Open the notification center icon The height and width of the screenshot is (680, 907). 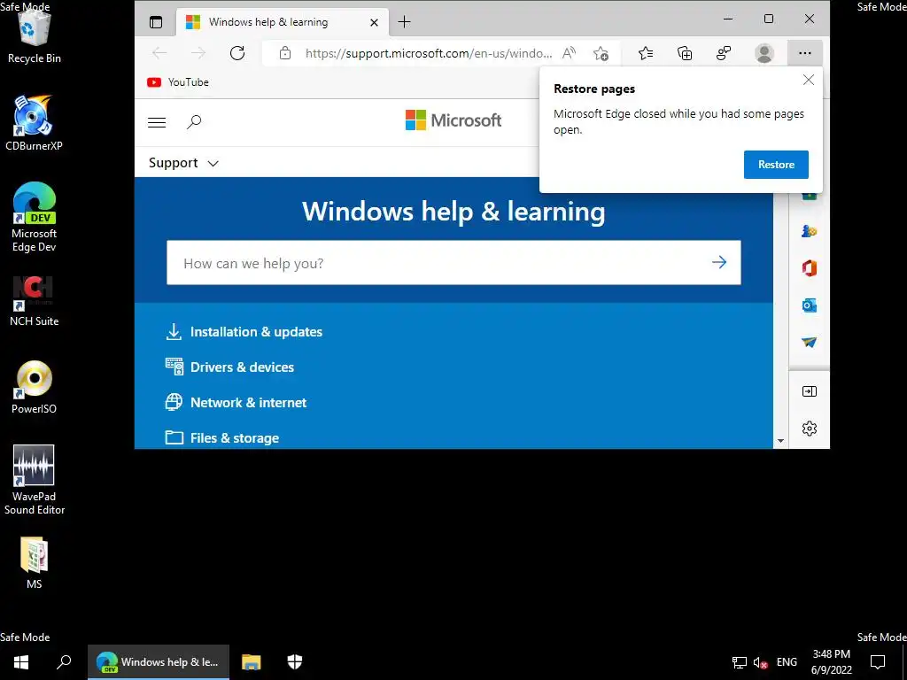pyautogui.click(x=878, y=662)
